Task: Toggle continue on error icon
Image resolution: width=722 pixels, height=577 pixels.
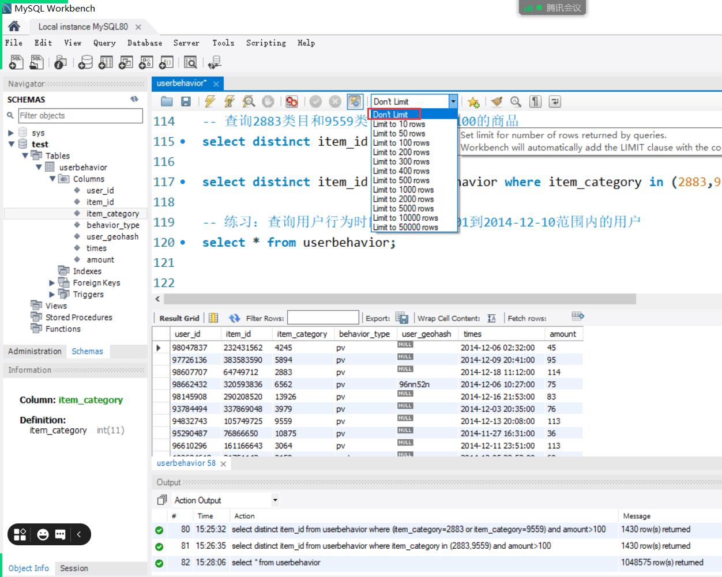Action: (x=292, y=101)
